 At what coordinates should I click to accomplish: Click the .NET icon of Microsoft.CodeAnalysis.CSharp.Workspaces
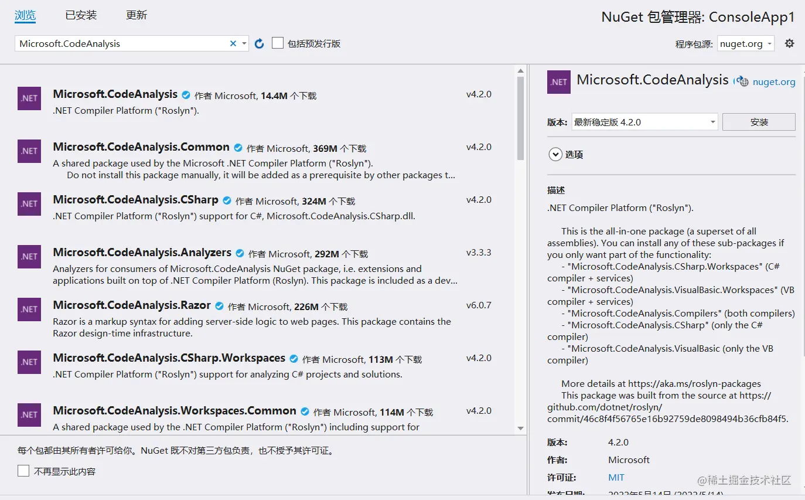29,362
